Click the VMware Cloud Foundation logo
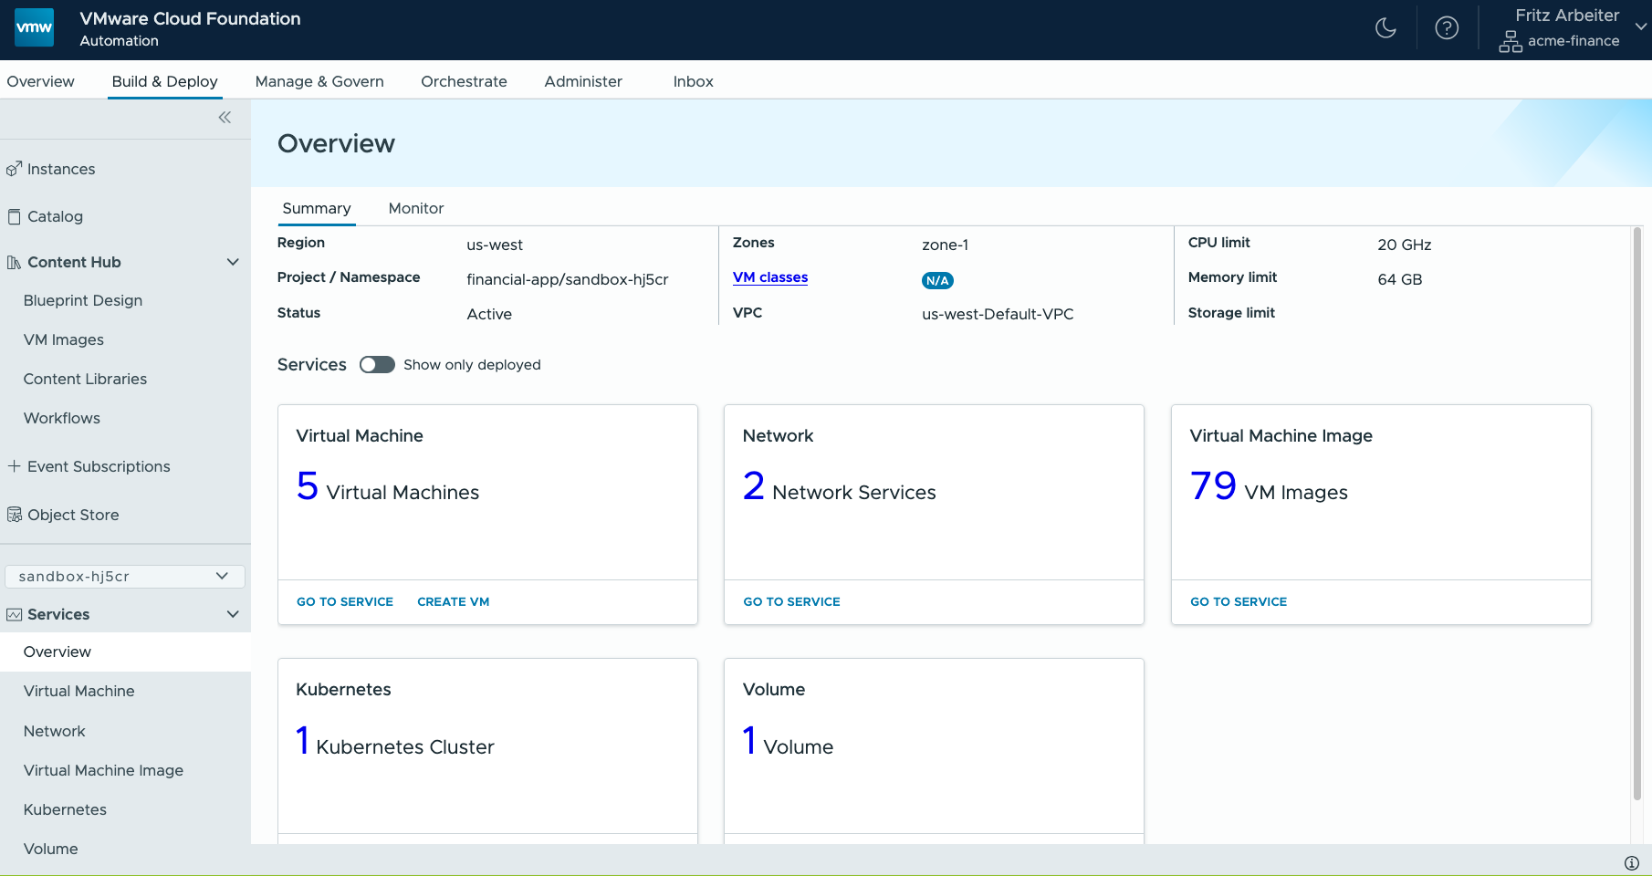Screen dimensions: 1652x876 (x=34, y=27)
